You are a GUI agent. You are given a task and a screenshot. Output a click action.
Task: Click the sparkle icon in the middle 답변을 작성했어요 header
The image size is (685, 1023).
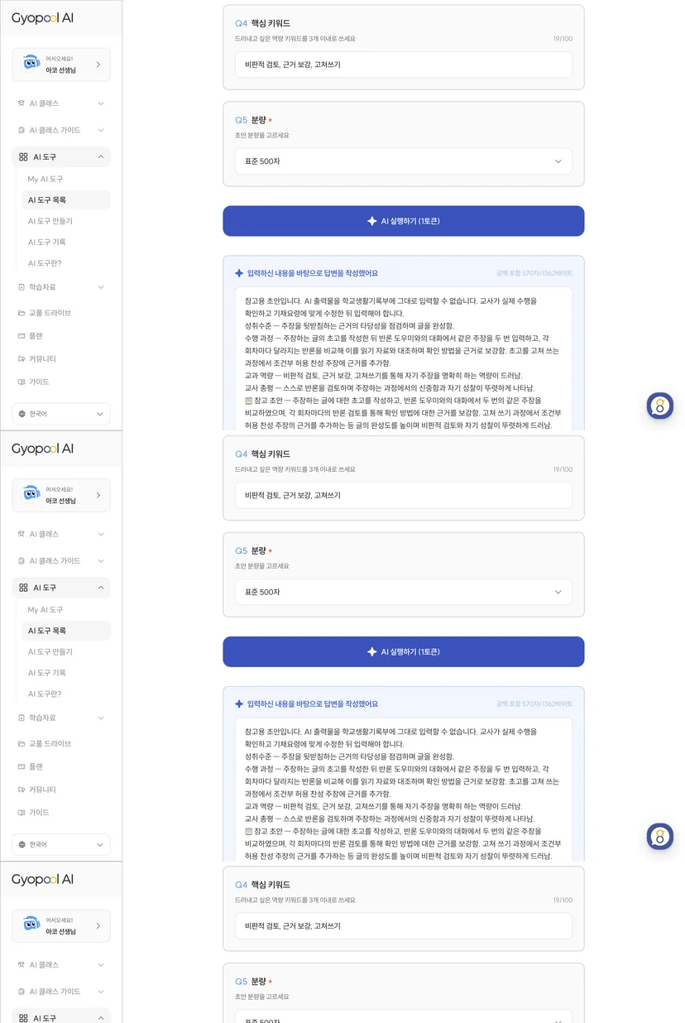pos(239,704)
